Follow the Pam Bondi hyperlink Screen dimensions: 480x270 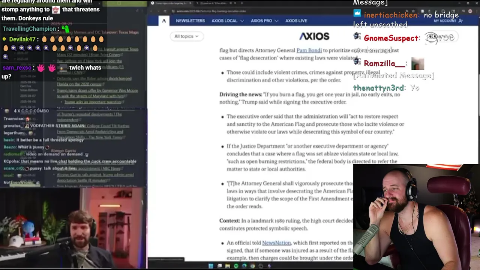click(309, 50)
